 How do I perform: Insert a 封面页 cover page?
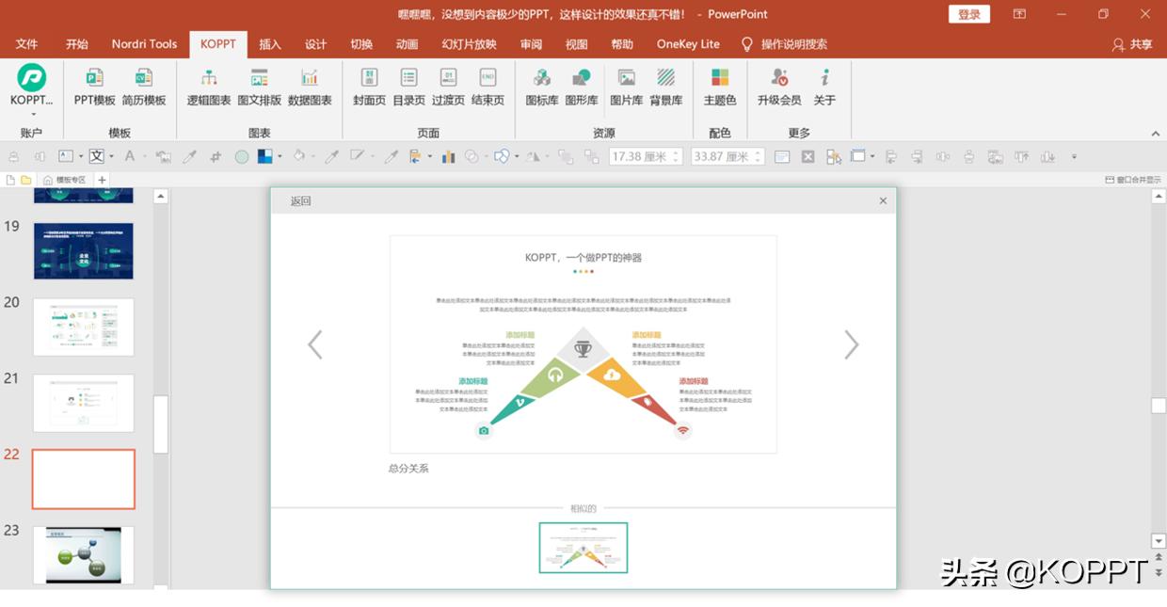click(368, 89)
